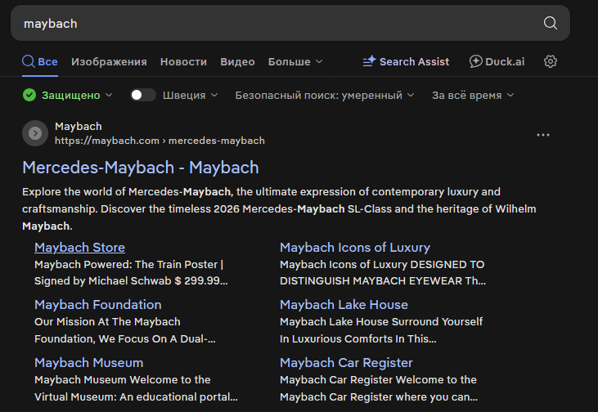This screenshot has width=598, height=412.
Task: Toggle the Швеция region switch
Action: click(x=143, y=95)
